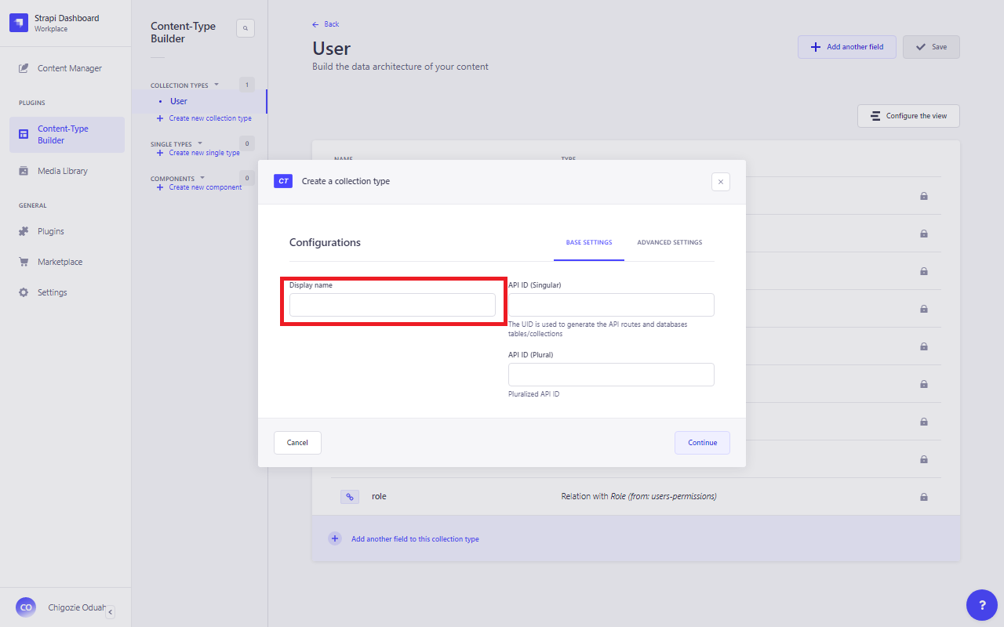The height and width of the screenshot is (627, 1004).
Task: Collapse the Collection Types section
Action: 216,85
